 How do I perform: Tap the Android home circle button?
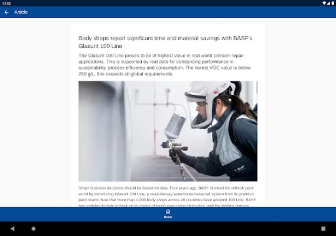34,228
